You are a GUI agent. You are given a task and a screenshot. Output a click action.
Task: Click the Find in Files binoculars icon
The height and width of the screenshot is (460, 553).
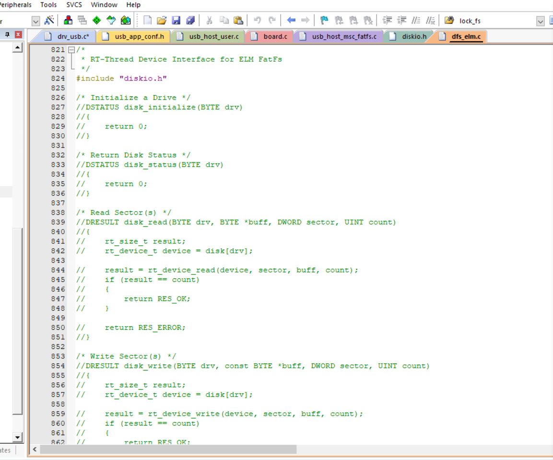(449, 21)
